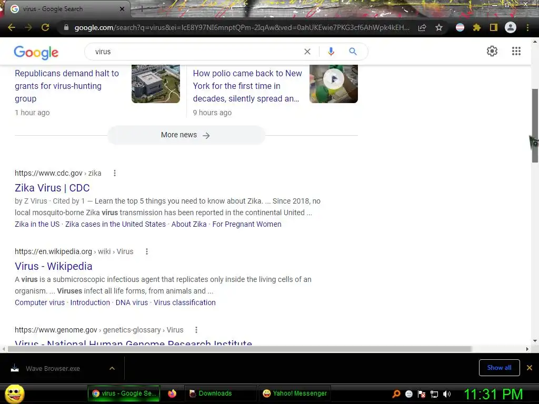Switch to Downloads taskbar window
Viewport: 539px width, 404px height.
coord(221,393)
